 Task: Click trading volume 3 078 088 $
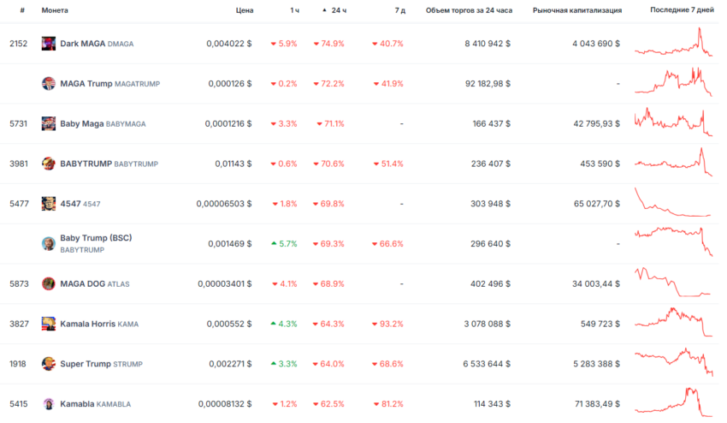click(x=488, y=324)
